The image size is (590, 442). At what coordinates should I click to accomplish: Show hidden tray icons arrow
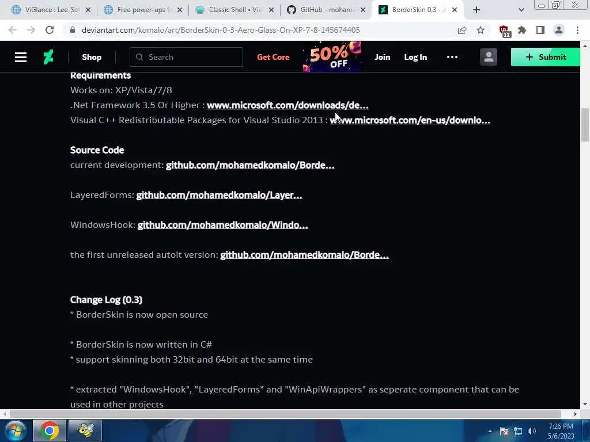(490, 431)
